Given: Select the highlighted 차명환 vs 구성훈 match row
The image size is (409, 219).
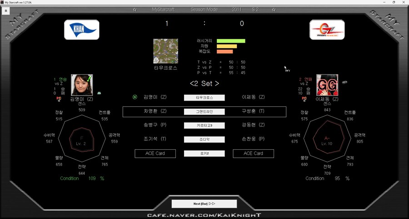Looking at the screenshot, I should click(x=204, y=111).
